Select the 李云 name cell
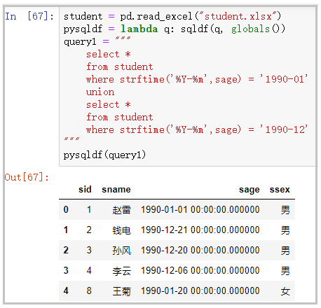Viewport: 321px width, 308px height. pos(121,271)
